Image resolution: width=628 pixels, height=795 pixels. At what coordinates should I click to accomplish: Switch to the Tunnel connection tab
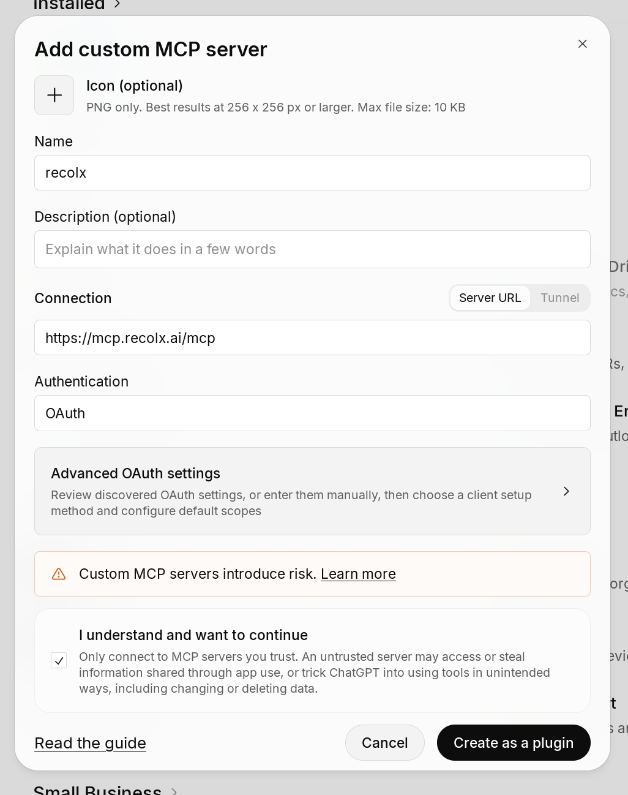(x=559, y=298)
